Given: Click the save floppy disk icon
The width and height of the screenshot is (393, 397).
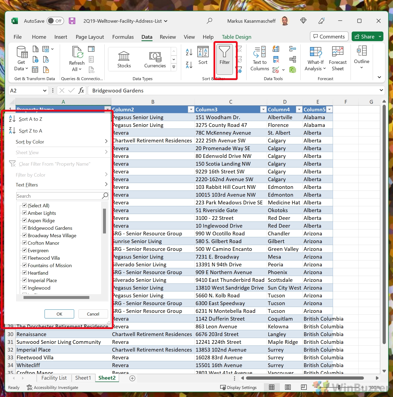Looking at the screenshot, I should (72, 21).
